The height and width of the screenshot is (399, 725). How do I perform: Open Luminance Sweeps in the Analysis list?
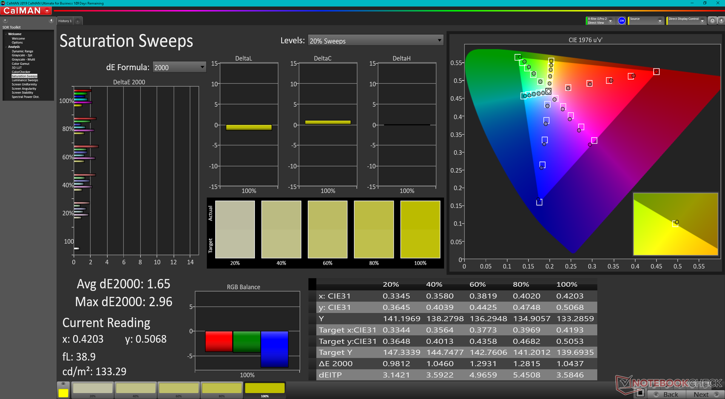25,80
